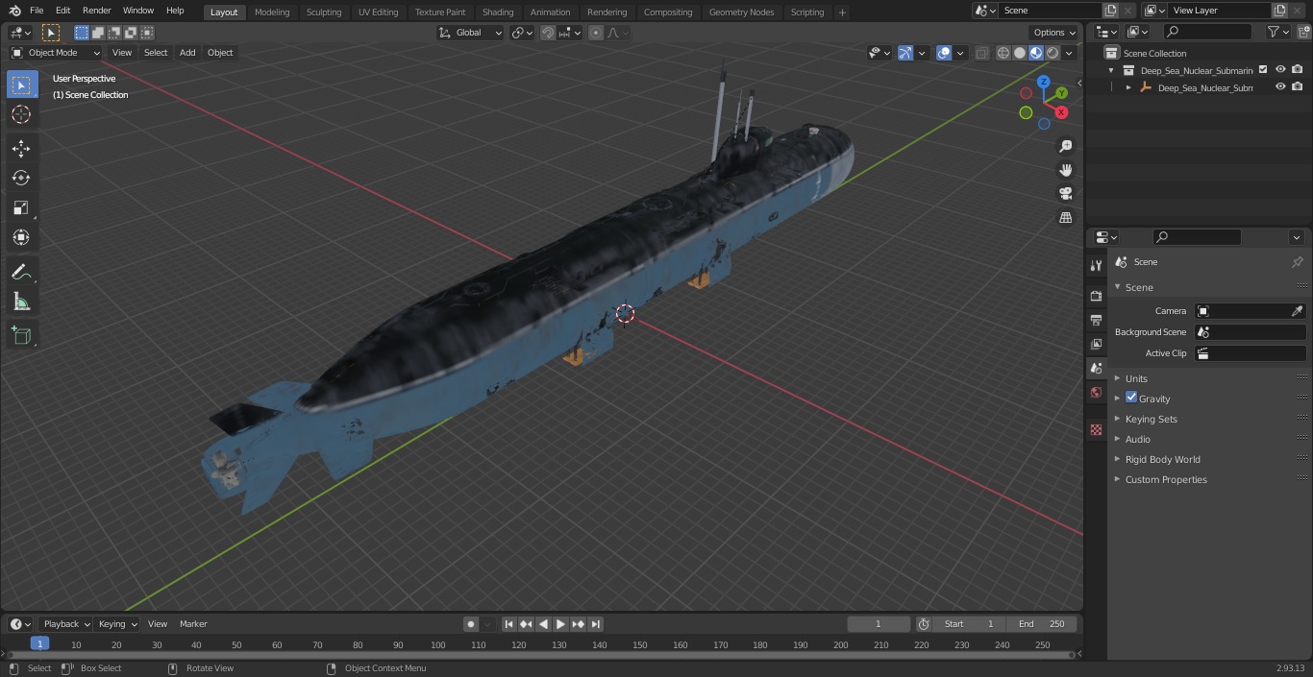Activate the Rotate tool
Image resolution: width=1313 pixels, height=677 pixels.
[x=21, y=178]
